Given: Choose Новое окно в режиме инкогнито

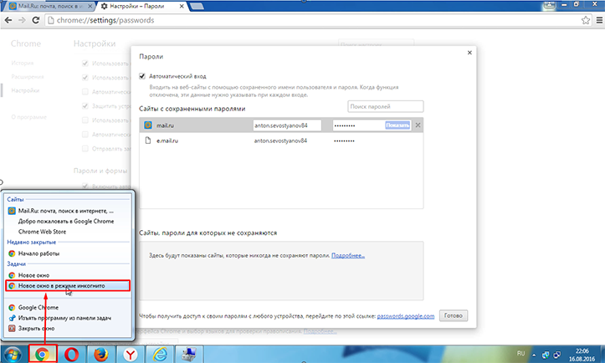Looking at the screenshot, I should tap(68, 286).
